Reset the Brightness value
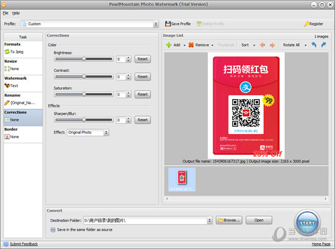This screenshot has height=249, width=335. 143,59
